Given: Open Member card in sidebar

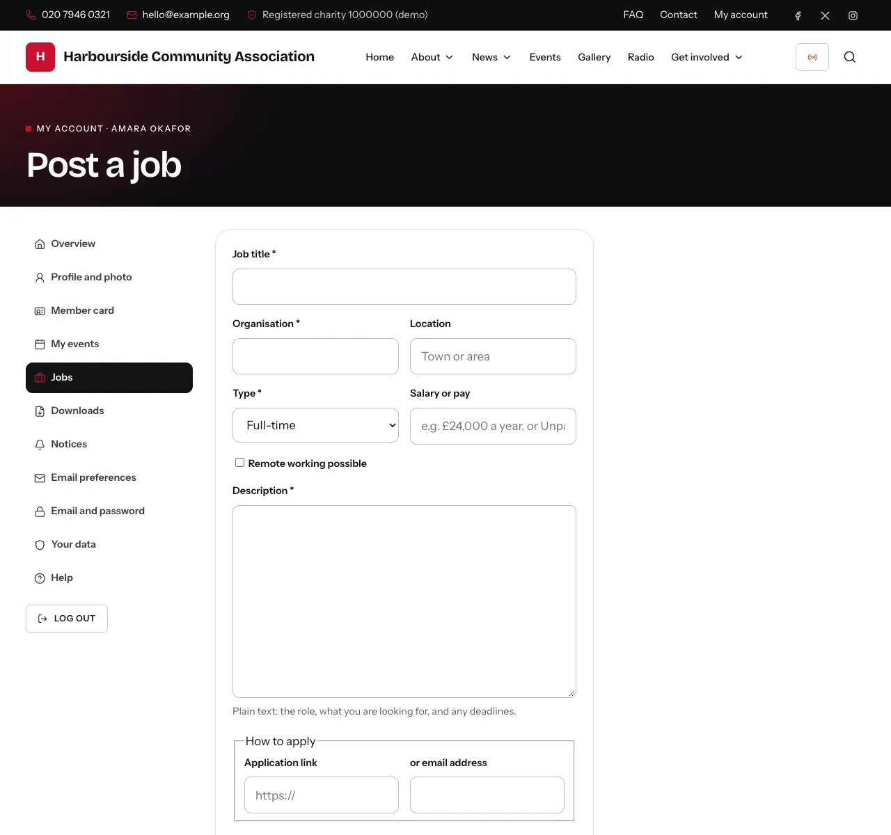Looking at the screenshot, I should click(109, 311).
